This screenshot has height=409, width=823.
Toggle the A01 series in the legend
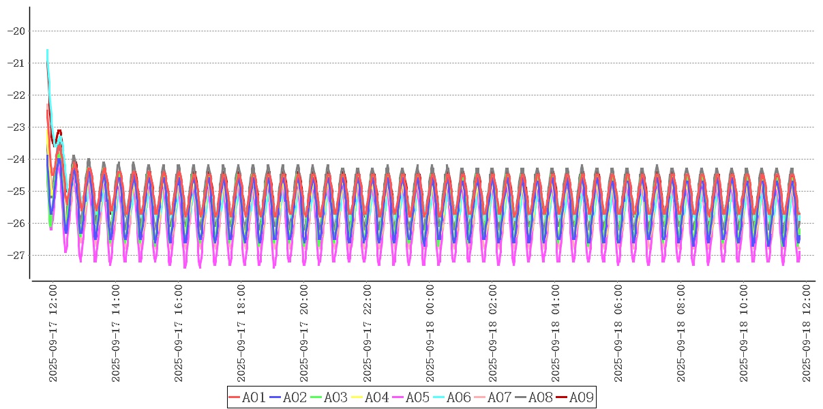(248, 397)
